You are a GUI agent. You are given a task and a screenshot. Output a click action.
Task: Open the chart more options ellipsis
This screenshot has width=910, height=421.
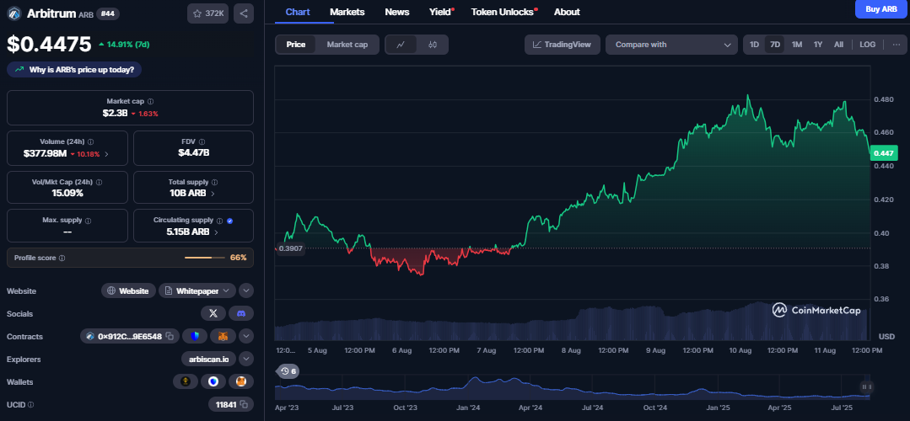[x=896, y=45]
